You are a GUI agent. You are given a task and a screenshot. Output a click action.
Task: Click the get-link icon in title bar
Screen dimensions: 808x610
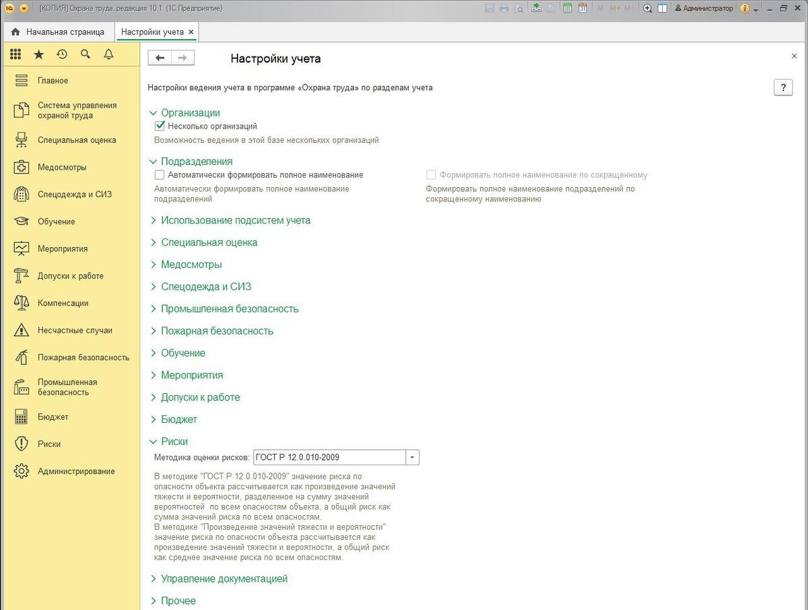pyautogui.click(x=537, y=9)
